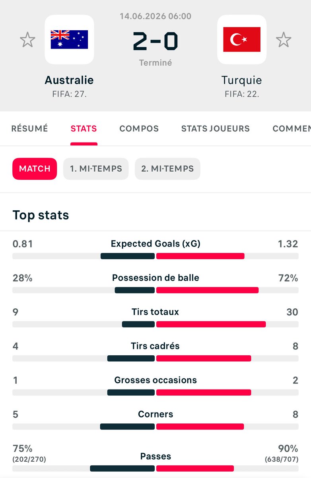Click the Top stats section heading
The image size is (311, 478).
tap(41, 215)
